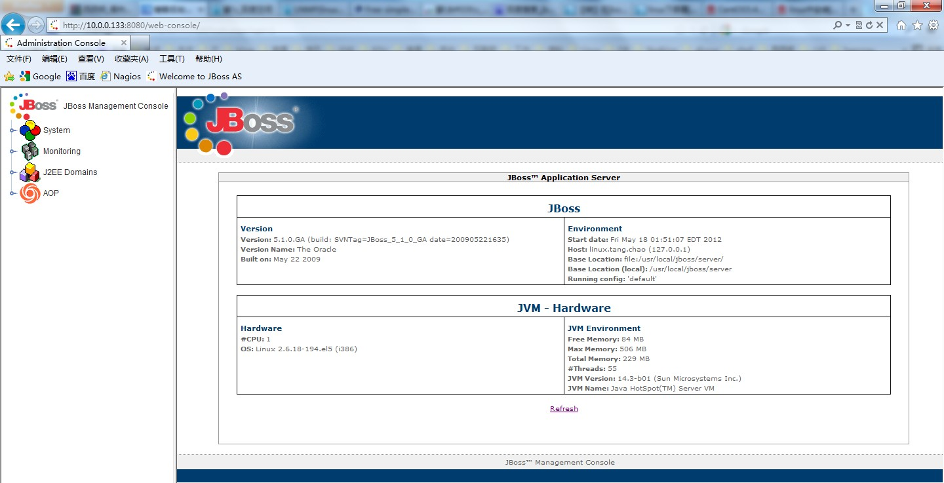Open the Welcome to JBoss AS bookmark
This screenshot has width=944, height=483.
[194, 76]
